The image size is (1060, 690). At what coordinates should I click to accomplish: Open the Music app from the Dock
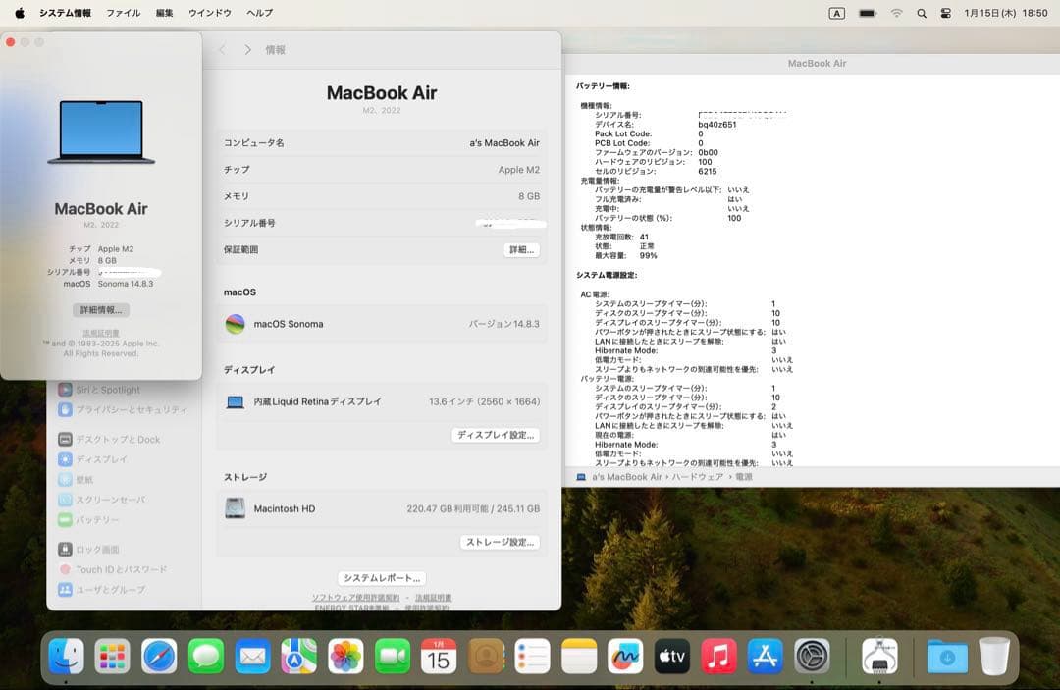pyautogui.click(x=719, y=658)
